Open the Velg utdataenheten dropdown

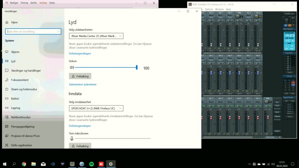tap(96, 36)
